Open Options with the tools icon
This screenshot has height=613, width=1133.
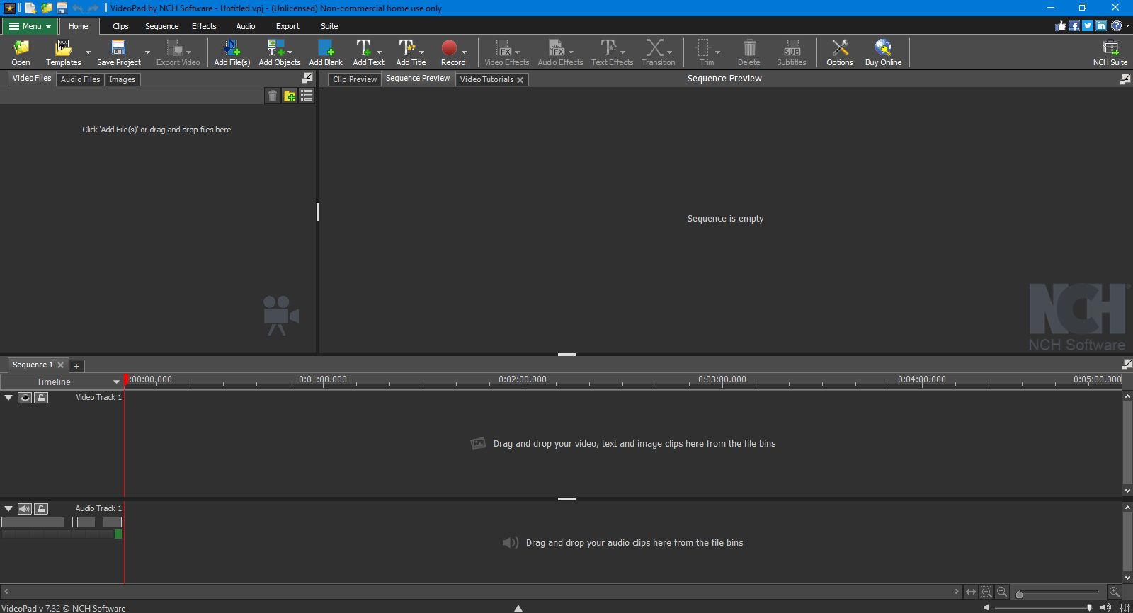pyautogui.click(x=840, y=47)
